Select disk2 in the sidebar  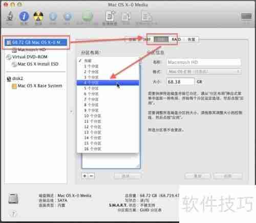(x=15, y=78)
